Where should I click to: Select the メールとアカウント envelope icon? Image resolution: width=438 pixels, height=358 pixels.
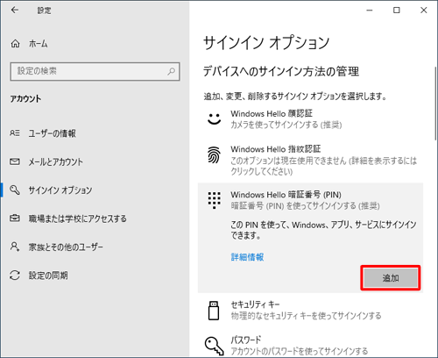point(15,161)
